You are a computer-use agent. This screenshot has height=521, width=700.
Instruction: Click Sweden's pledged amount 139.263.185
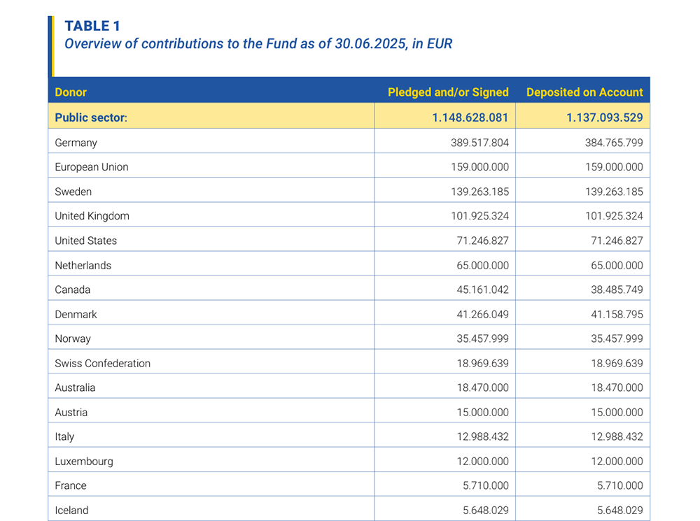click(479, 192)
